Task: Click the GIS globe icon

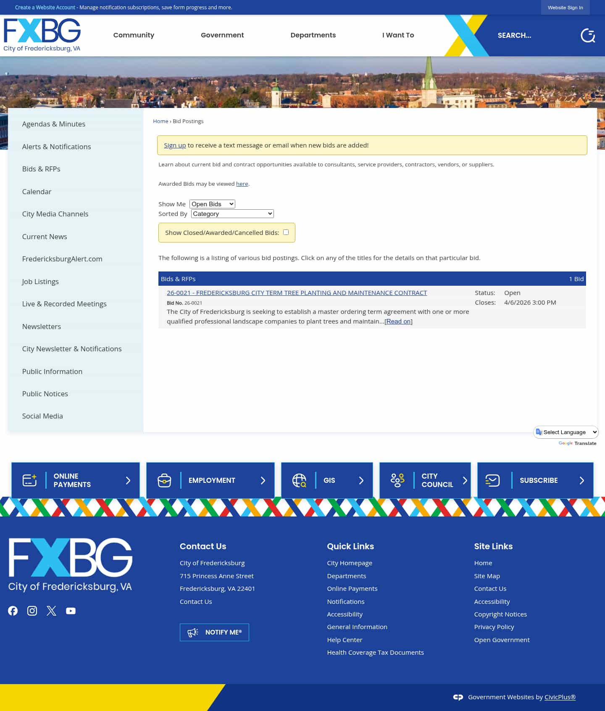Action: coord(299,480)
